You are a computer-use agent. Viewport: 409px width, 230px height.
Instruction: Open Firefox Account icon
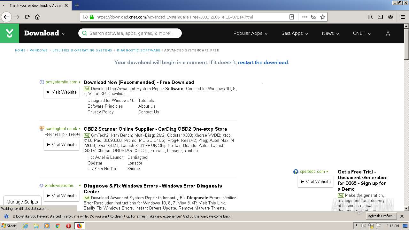point(390,17)
